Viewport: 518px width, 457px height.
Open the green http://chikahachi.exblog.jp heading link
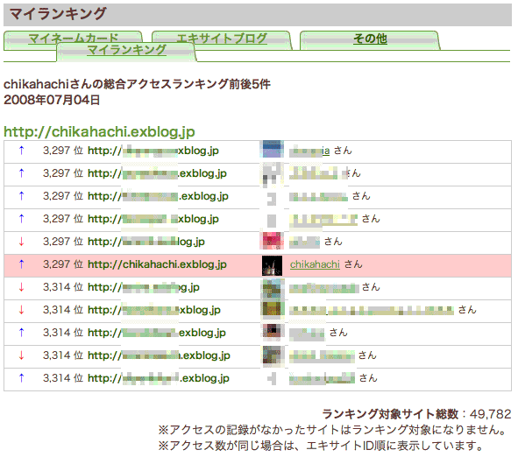click(x=99, y=132)
